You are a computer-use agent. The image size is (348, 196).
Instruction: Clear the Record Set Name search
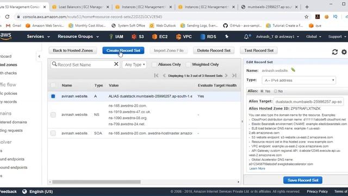[x=116, y=64]
